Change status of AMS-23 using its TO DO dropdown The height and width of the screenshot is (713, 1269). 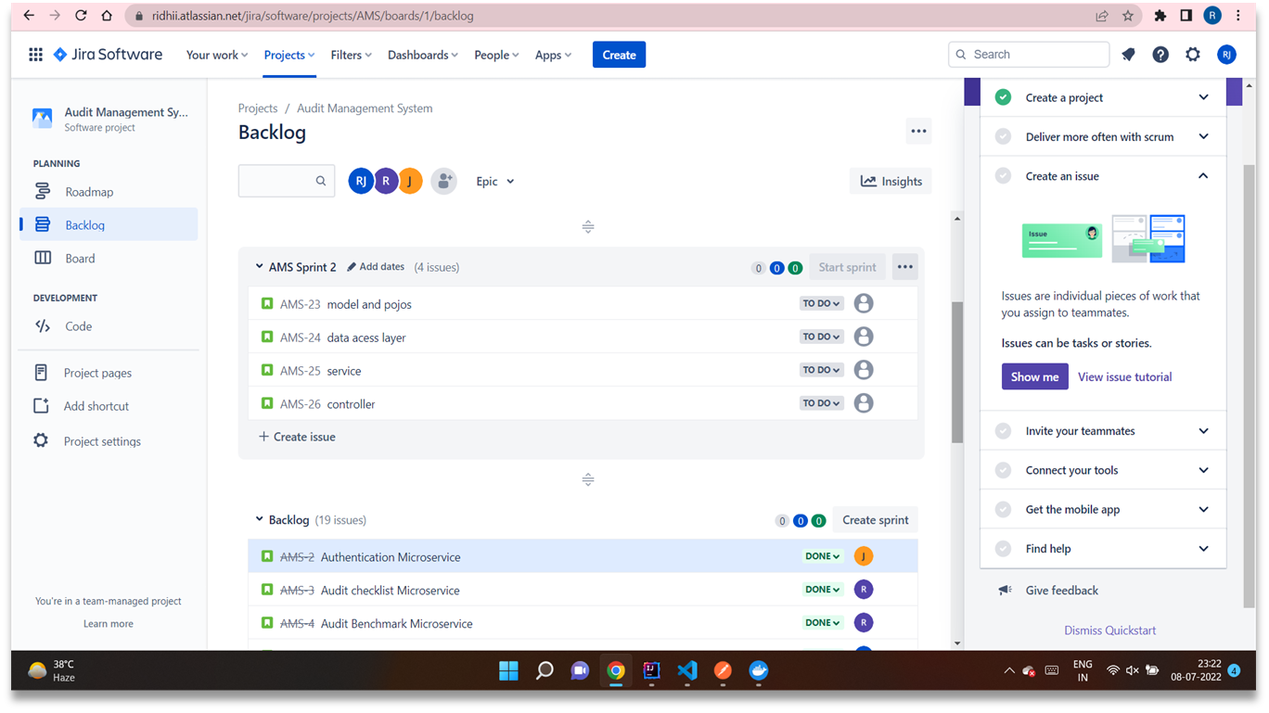click(x=821, y=303)
